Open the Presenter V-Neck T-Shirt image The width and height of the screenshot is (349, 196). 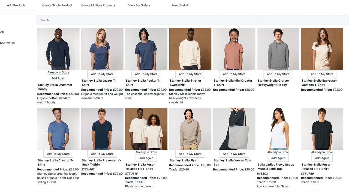point(102,129)
